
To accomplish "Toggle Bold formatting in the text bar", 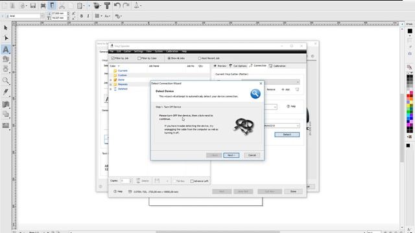I will pyautogui.click(x=82, y=16).
